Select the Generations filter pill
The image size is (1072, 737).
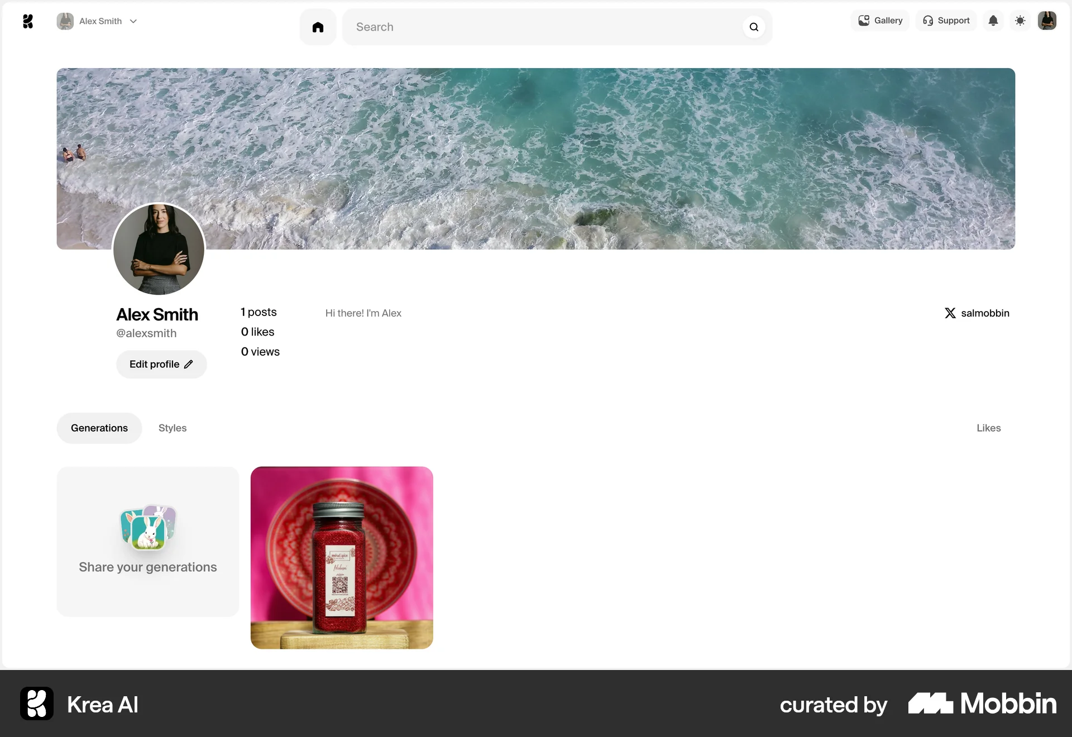(99, 428)
